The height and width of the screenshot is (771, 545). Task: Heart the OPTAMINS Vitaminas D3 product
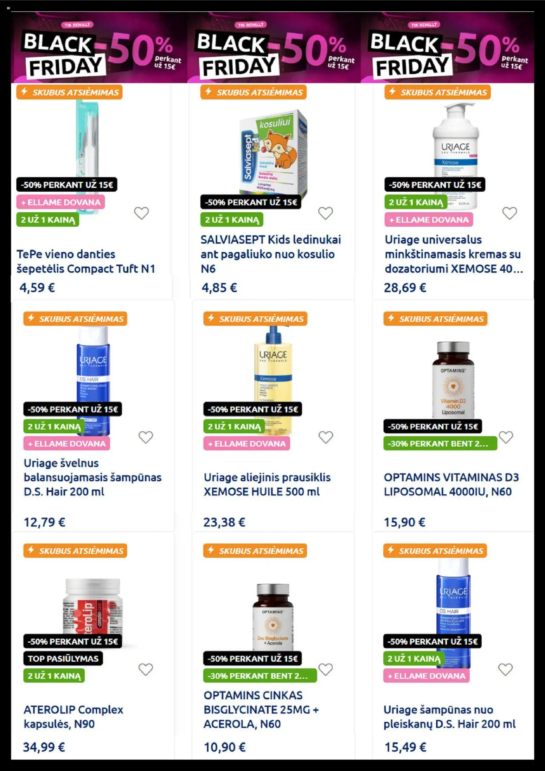pos(506,437)
